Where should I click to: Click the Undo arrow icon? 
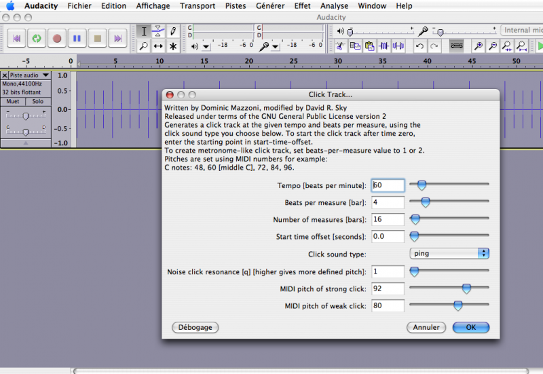click(x=419, y=45)
